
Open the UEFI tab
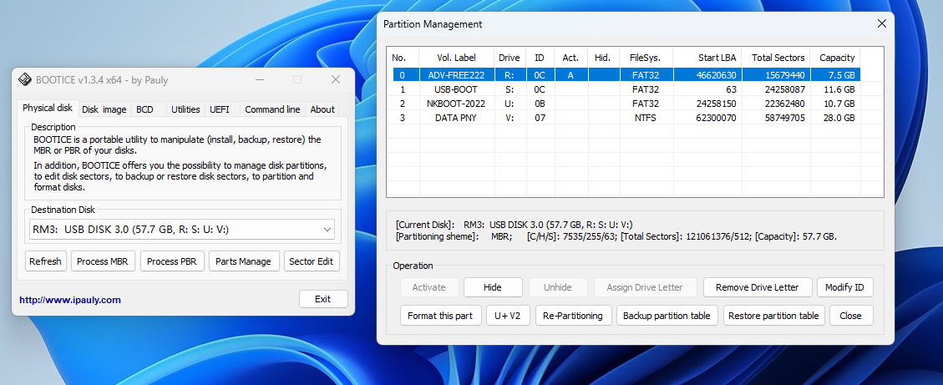220,109
